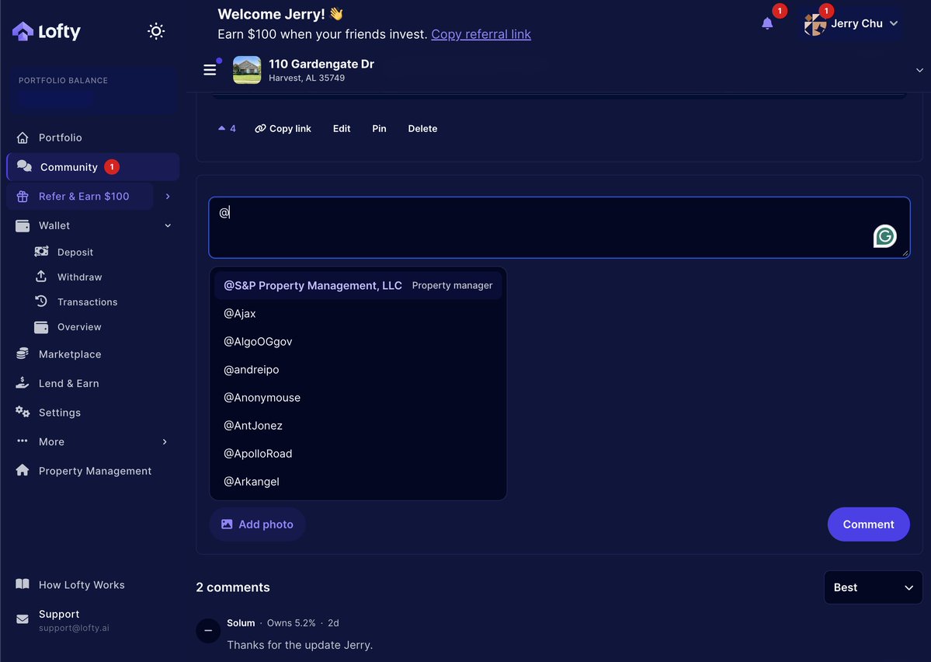Click the Community chat bubbles icon
This screenshot has height=662, width=931.
[24, 166]
